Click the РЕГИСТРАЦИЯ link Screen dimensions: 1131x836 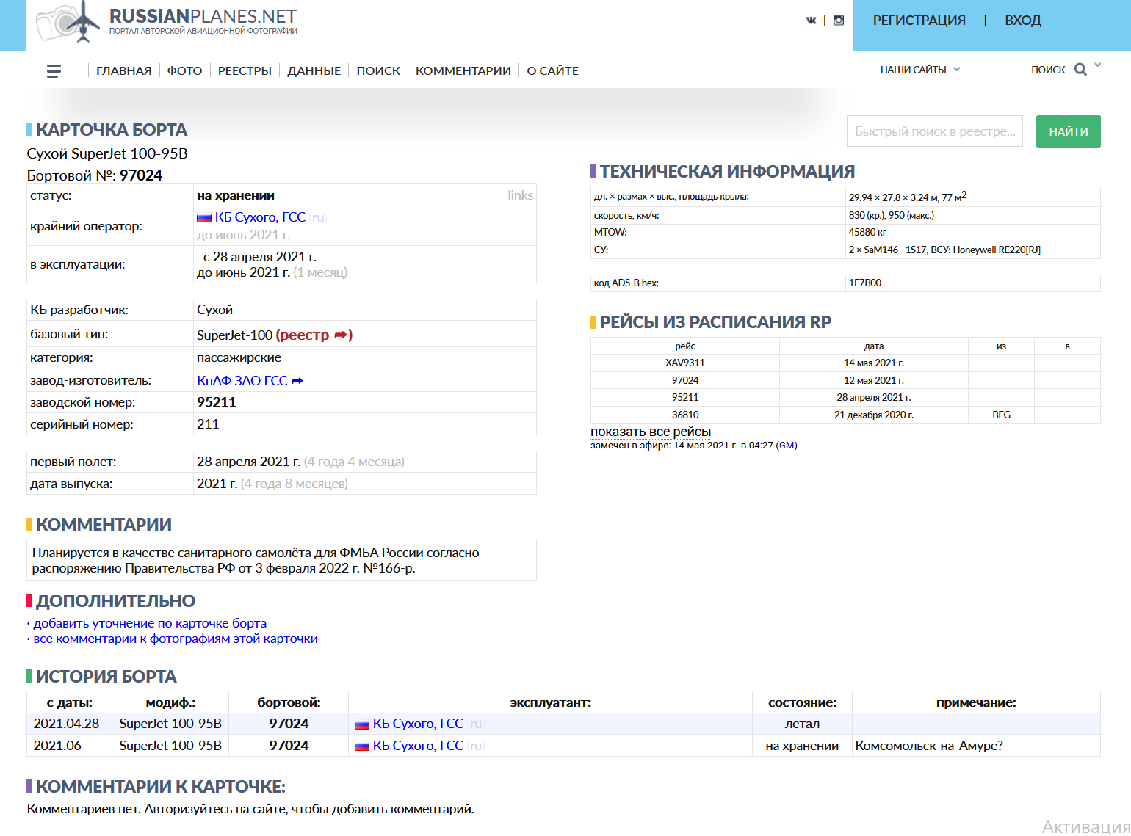pyautogui.click(x=919, y=21)
